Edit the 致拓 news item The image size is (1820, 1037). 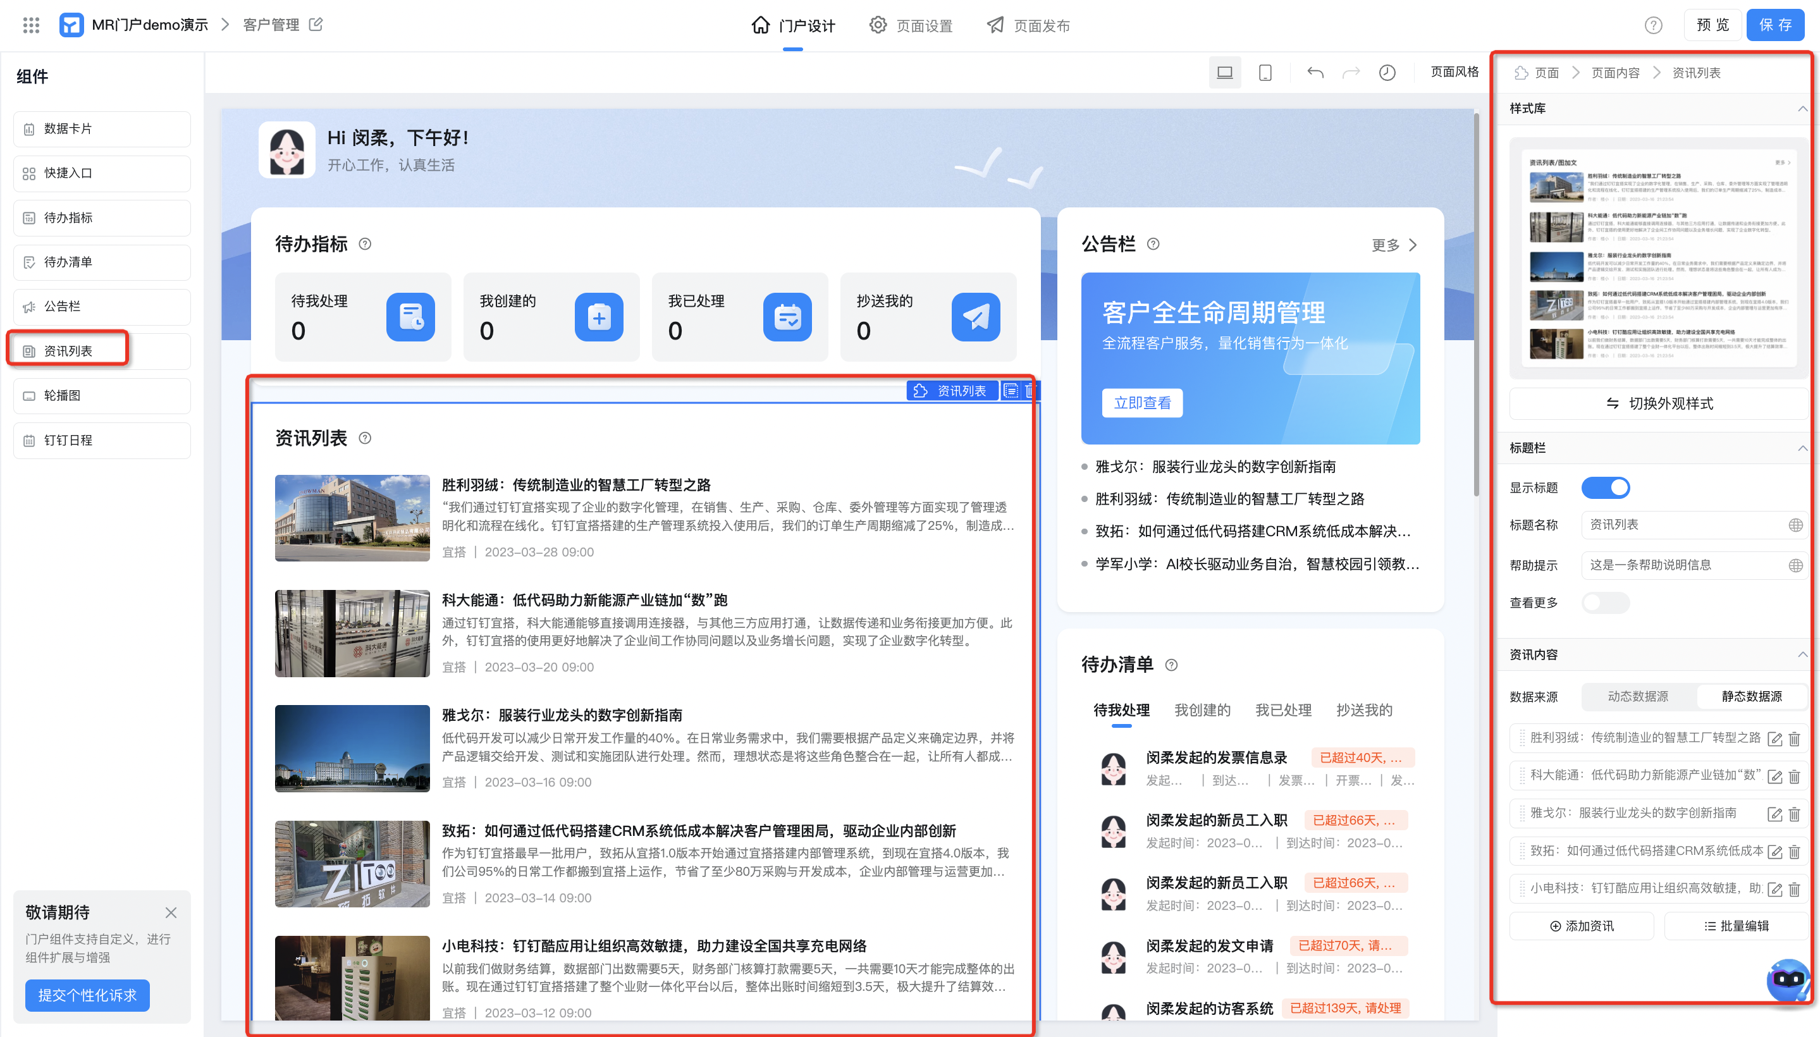1774,852
